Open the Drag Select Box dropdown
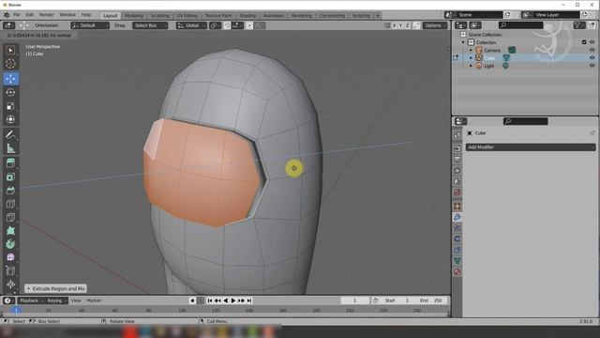 coord(150,25)
